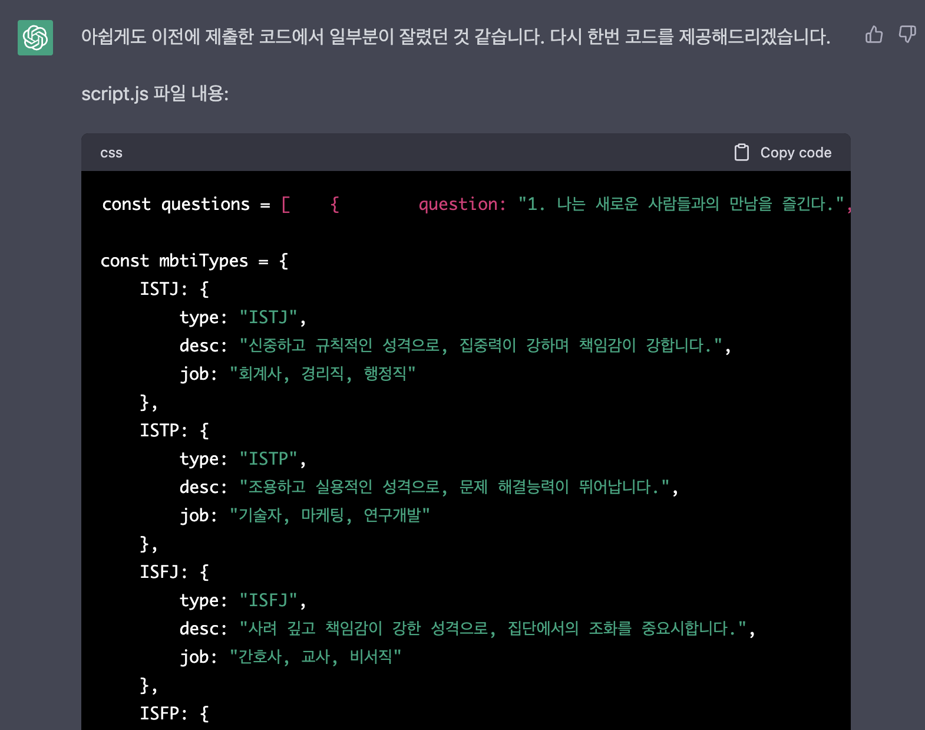Click the ChatGPT logo avatar
The image size is (925, 730).
[x=35, y=38]
